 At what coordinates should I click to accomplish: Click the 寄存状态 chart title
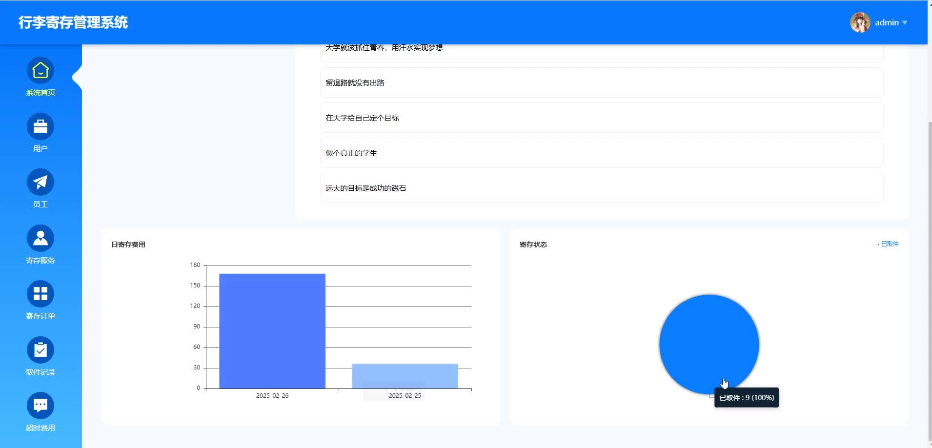coord(533,244)
